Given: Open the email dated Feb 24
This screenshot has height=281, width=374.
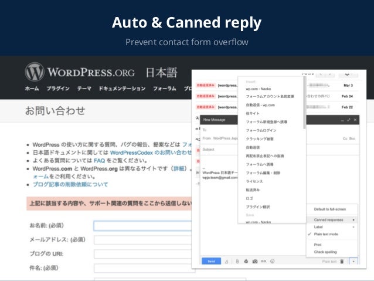Looking at the screenshot, I should [x=277, y=96].
